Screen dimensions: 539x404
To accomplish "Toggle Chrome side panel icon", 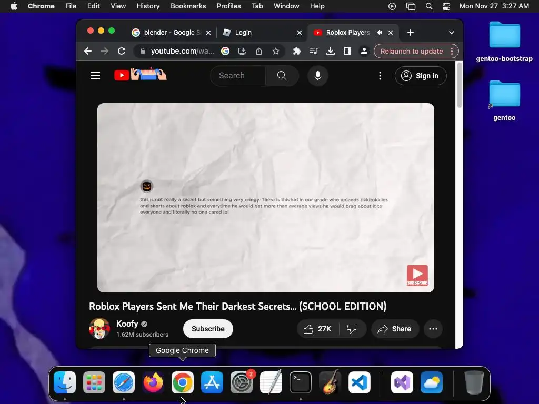I will (x=347, y=51).
